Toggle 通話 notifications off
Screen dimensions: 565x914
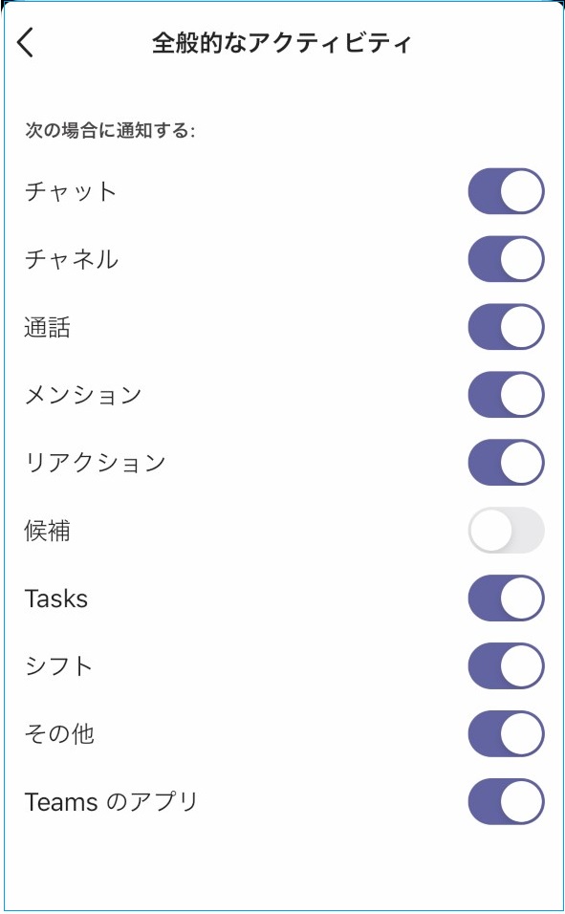(x=506, y=326)
